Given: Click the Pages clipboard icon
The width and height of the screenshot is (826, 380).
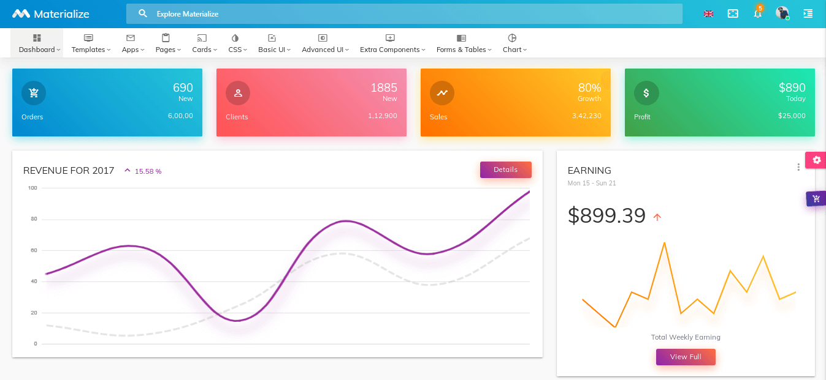Looking at the screenshot, I should [x=166, y=38].
